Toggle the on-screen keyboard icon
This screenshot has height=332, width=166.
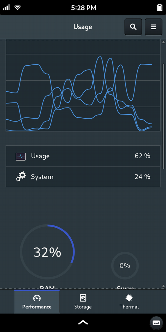[156, 323]
